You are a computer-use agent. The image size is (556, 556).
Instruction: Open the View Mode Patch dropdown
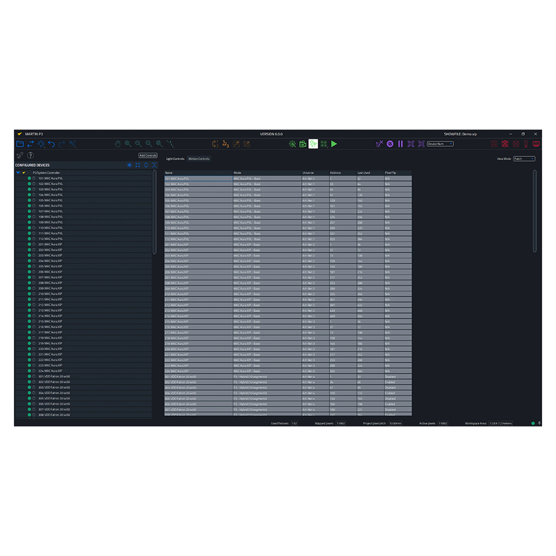pos(524,159)
